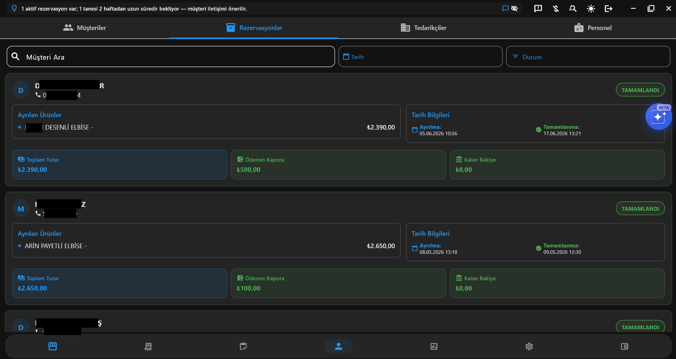Click the magnifier with x icon

pos(573,8)
